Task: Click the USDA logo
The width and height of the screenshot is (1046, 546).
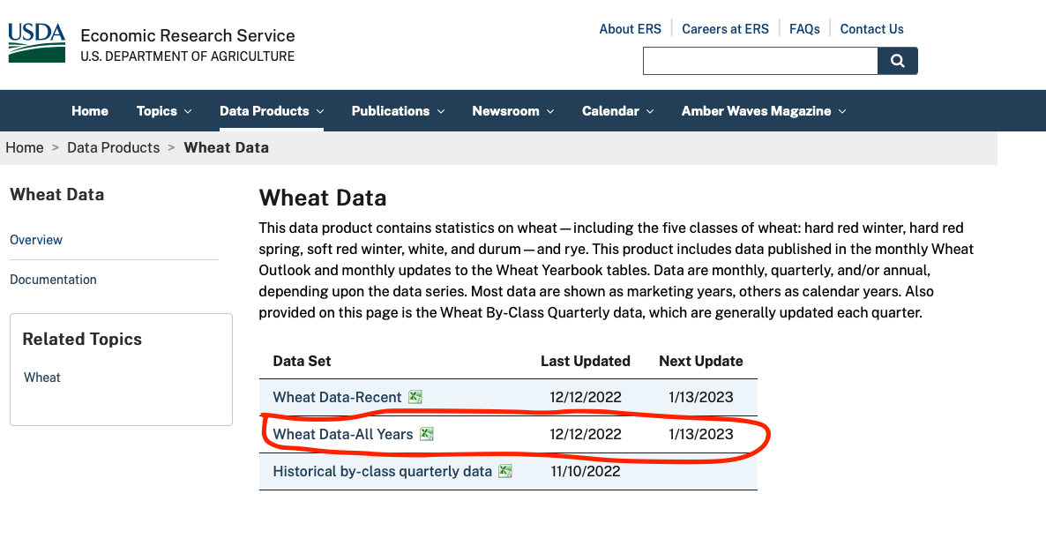Action: pos(35,41)
